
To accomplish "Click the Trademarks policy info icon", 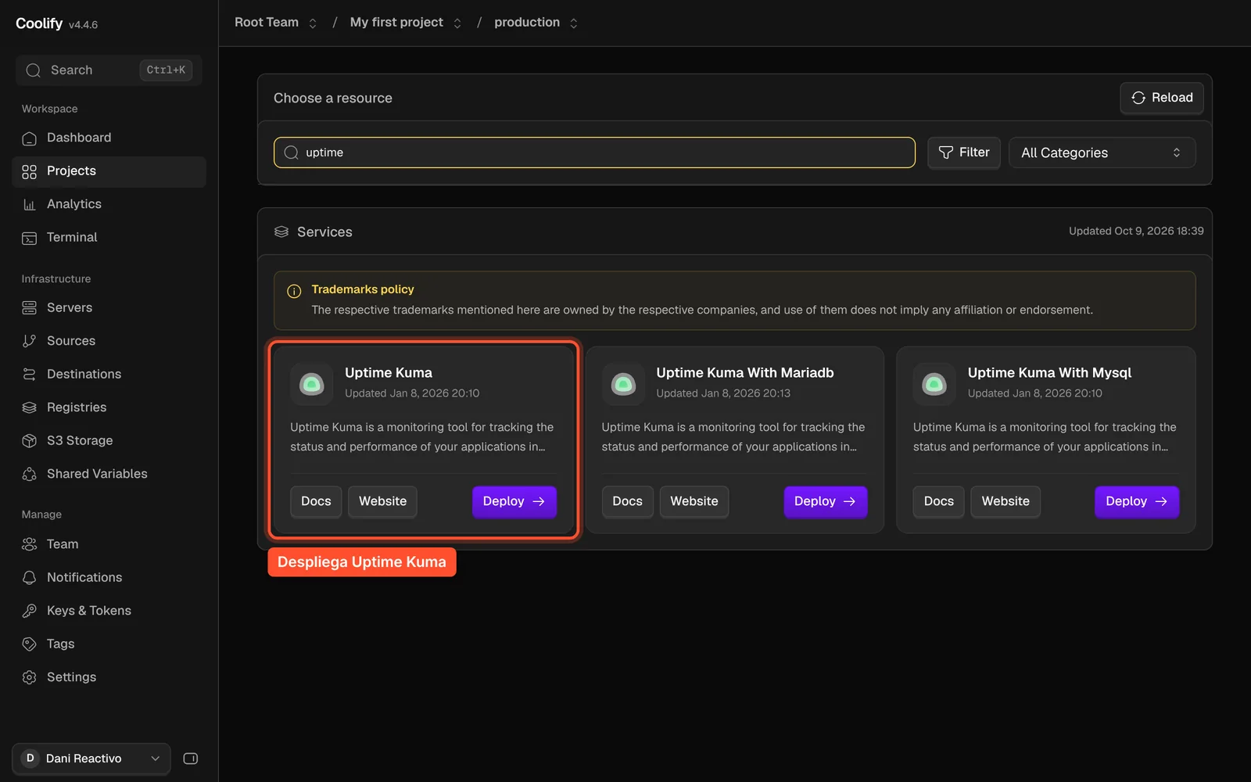I will (x=295, y=292).
